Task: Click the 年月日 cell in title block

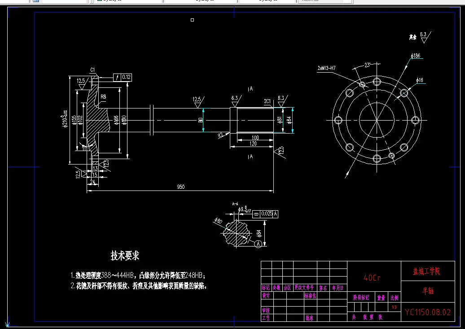Action: [338, 288]
